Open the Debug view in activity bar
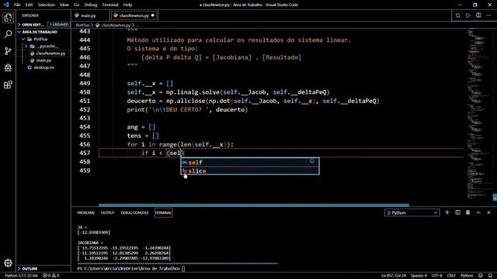The width and height of the screenshot is (497, 279). coord(8,67)
